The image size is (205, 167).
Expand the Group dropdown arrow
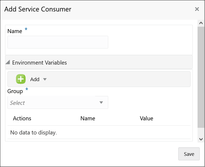click(101, 103)
